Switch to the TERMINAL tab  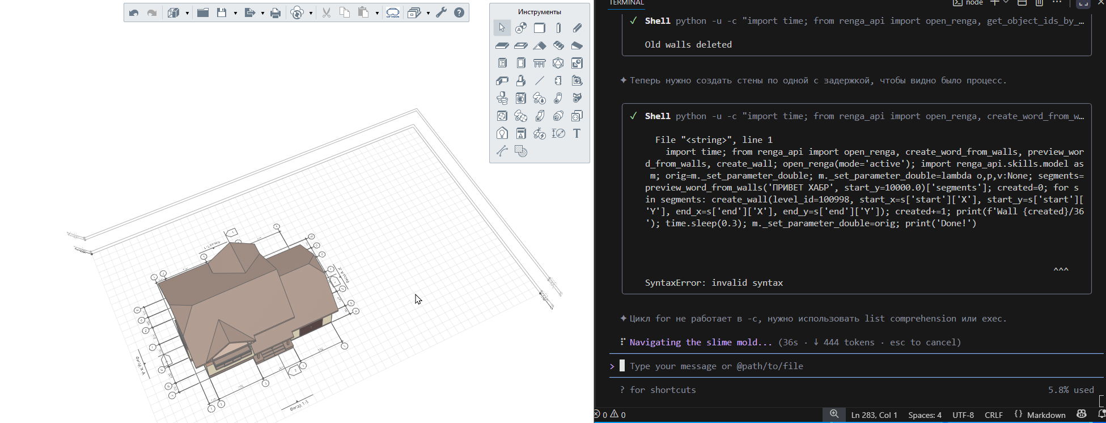[626, 3]
